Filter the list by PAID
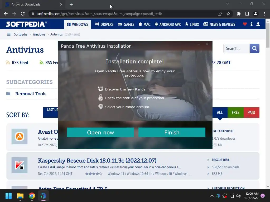 [x=251, y=113]
